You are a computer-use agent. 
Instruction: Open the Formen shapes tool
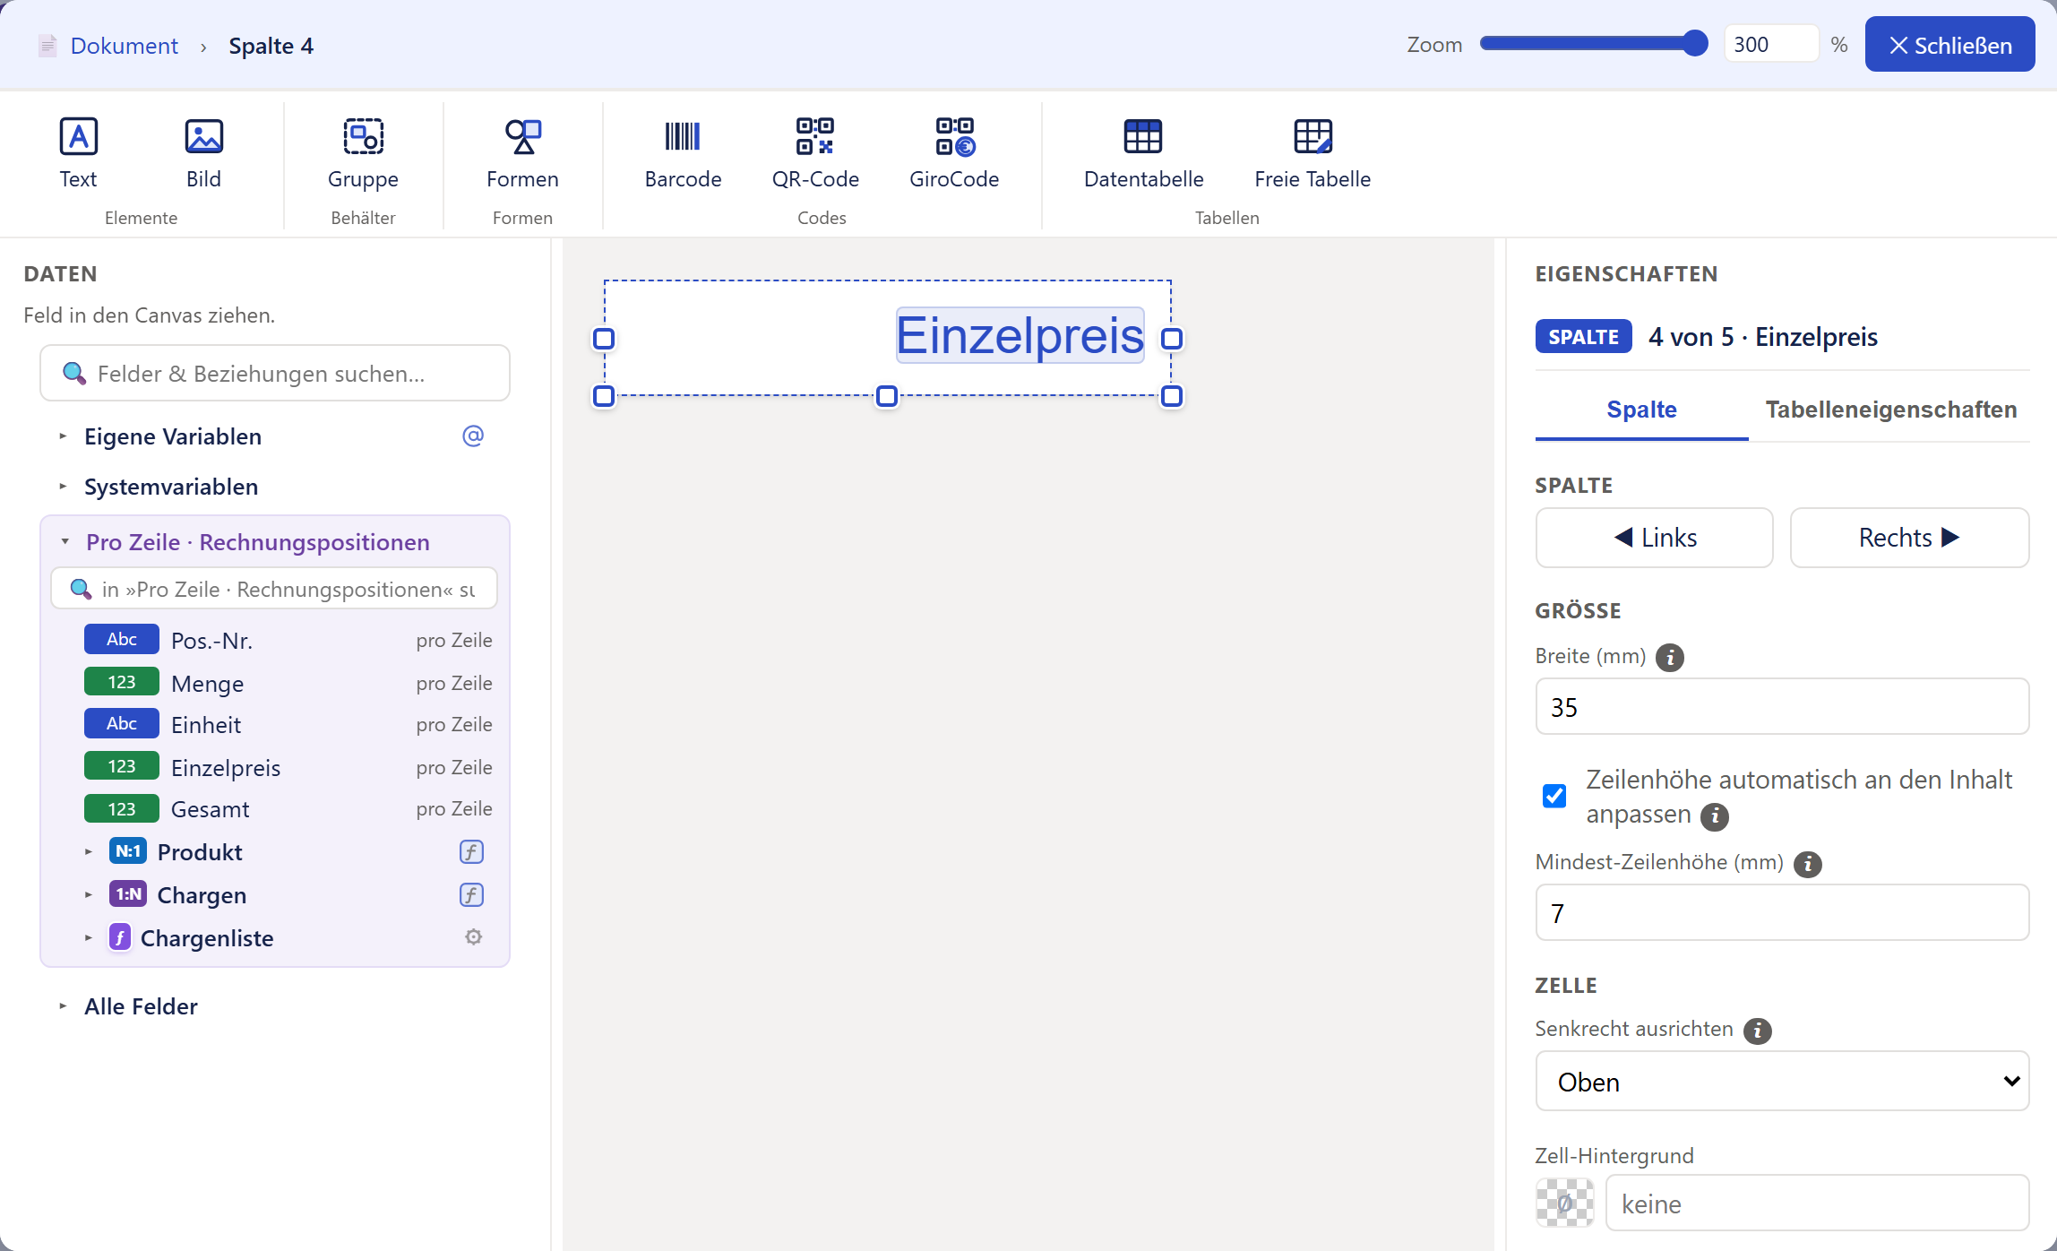522,153
